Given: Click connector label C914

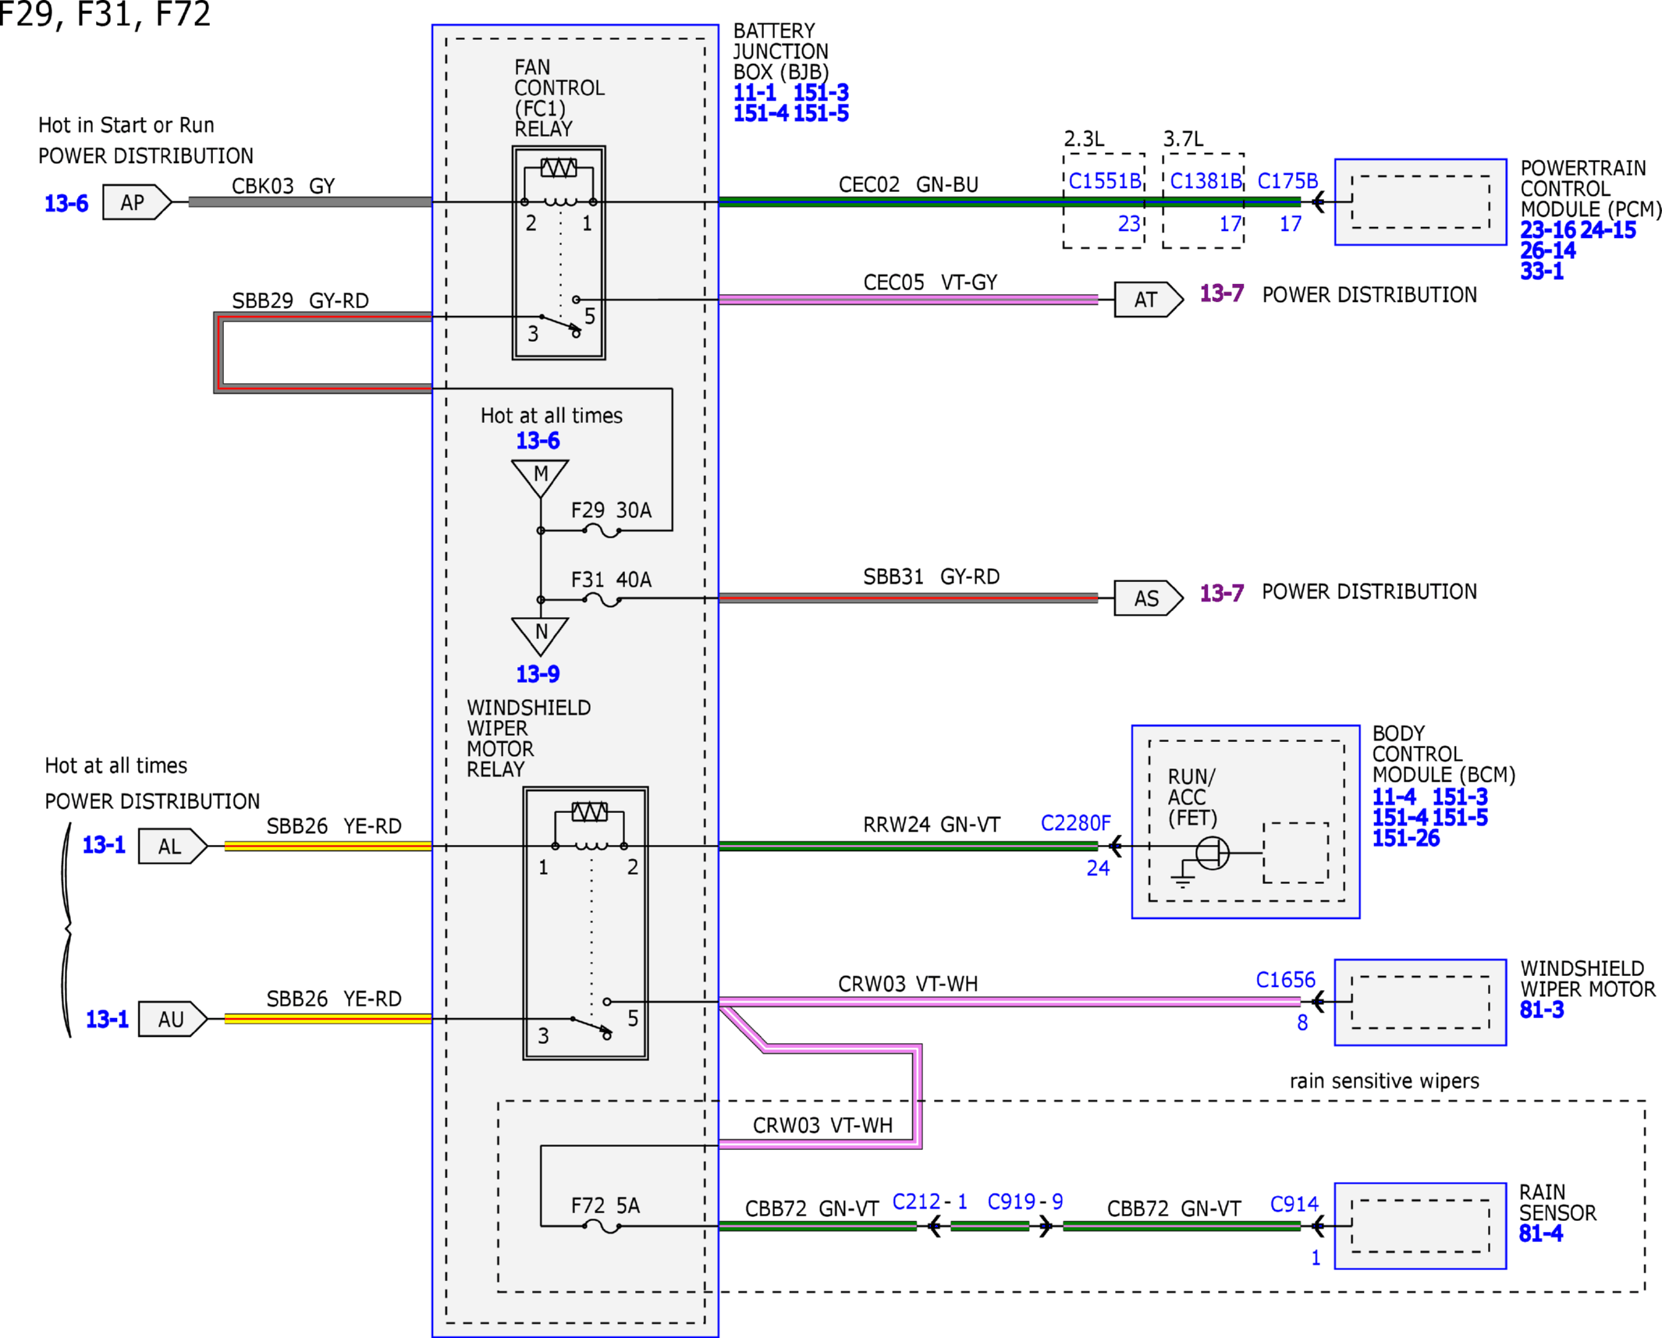Looking at the screenshot, I should click(1294, 1205).
